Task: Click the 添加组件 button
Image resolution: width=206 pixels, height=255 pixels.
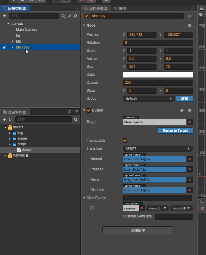Action: (138, 230)
